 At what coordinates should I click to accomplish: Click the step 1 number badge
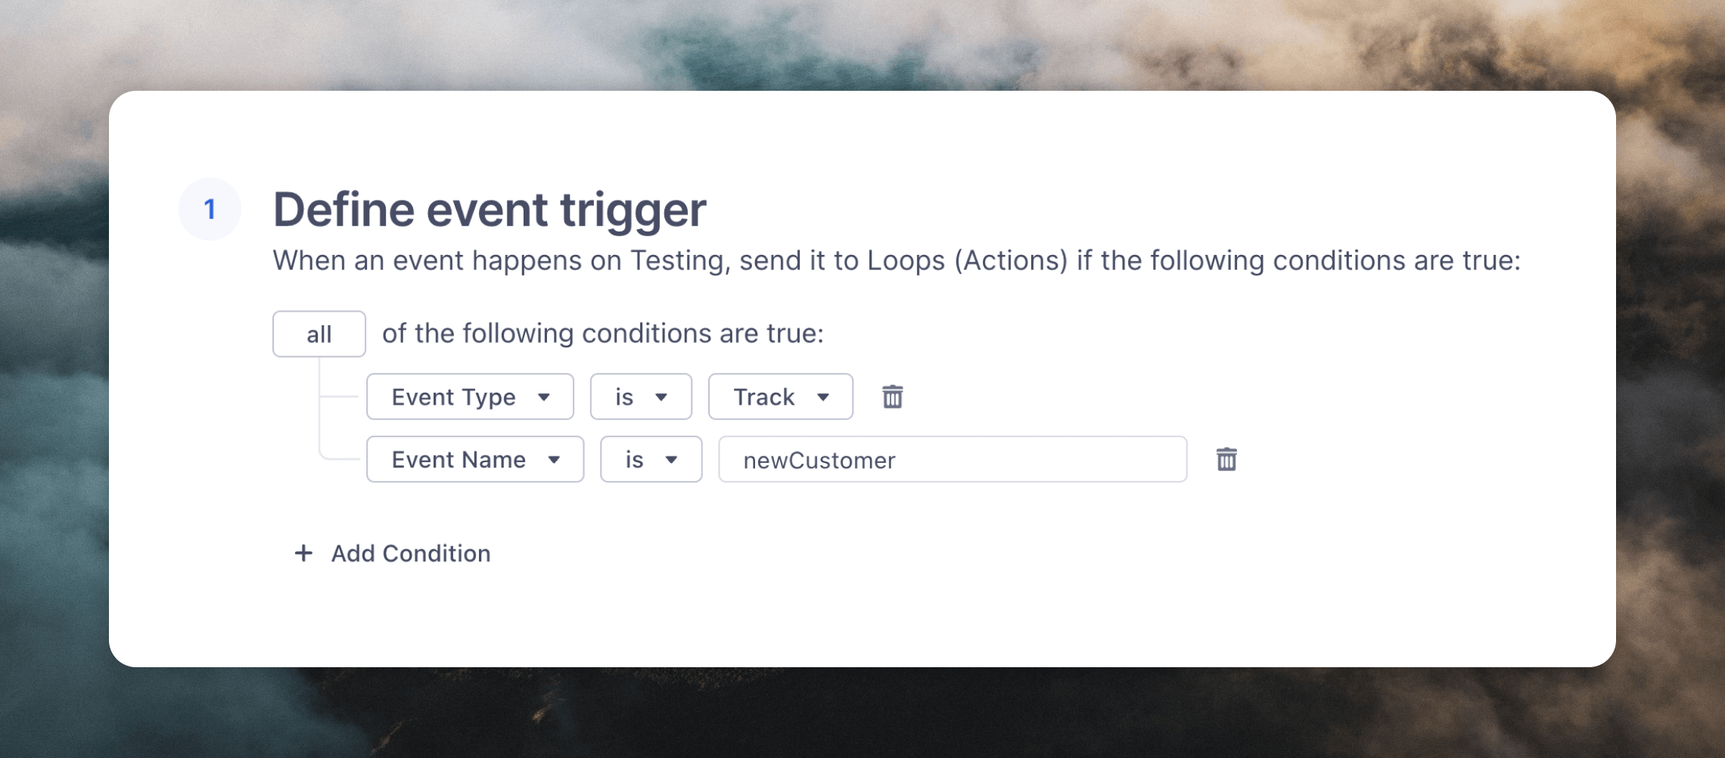point(210,209)
